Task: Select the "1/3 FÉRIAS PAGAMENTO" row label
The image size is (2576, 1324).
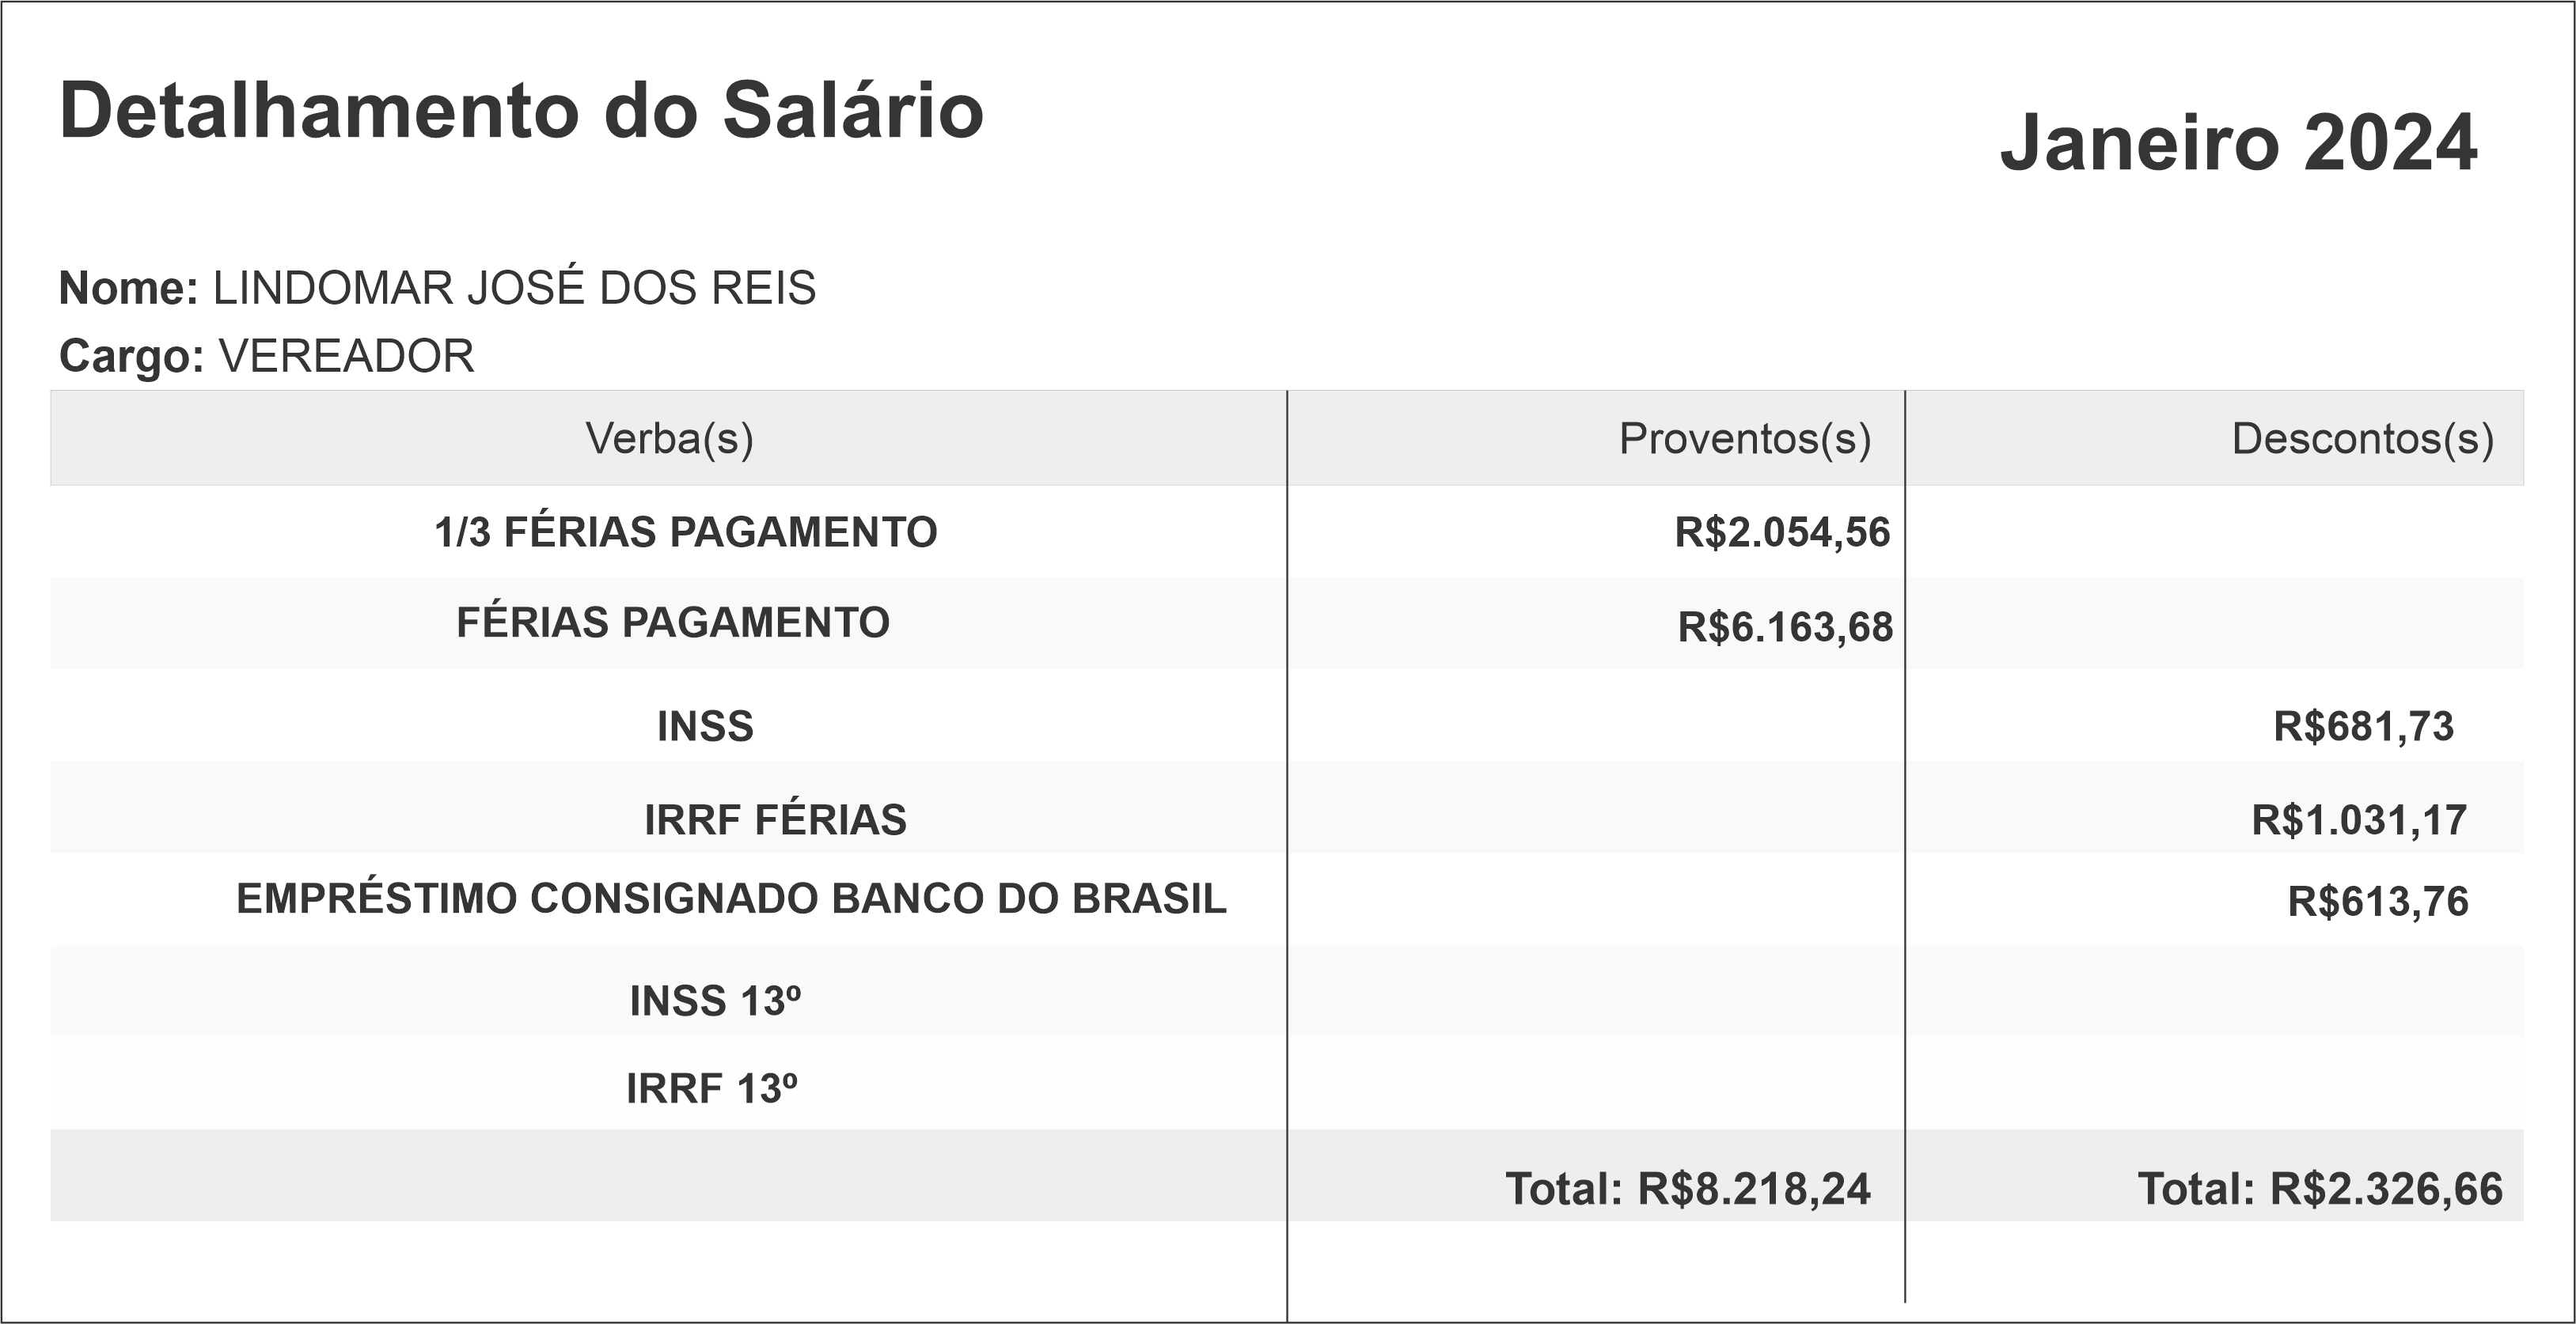Action: pos(685,532)
